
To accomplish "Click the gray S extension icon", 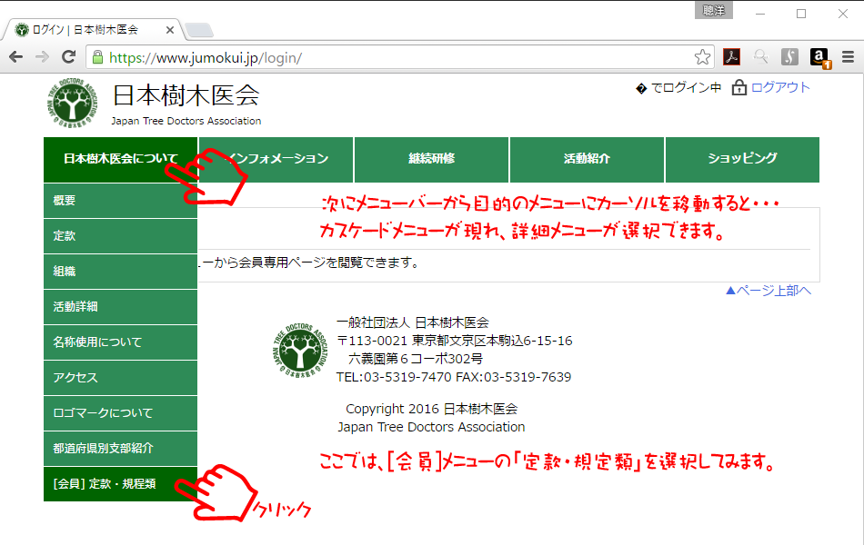I will point(789,56).
